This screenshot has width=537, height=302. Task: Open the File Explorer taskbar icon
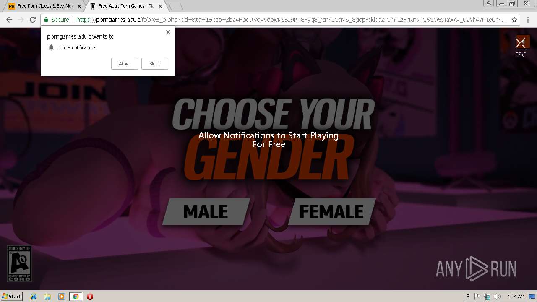point(47,297)
